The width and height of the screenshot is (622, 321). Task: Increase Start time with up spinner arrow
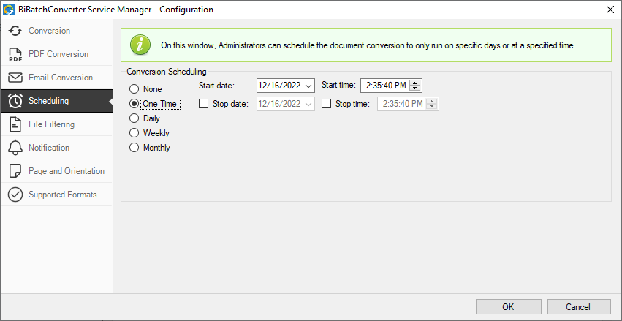pyautogui.click(x=415, y=83)
